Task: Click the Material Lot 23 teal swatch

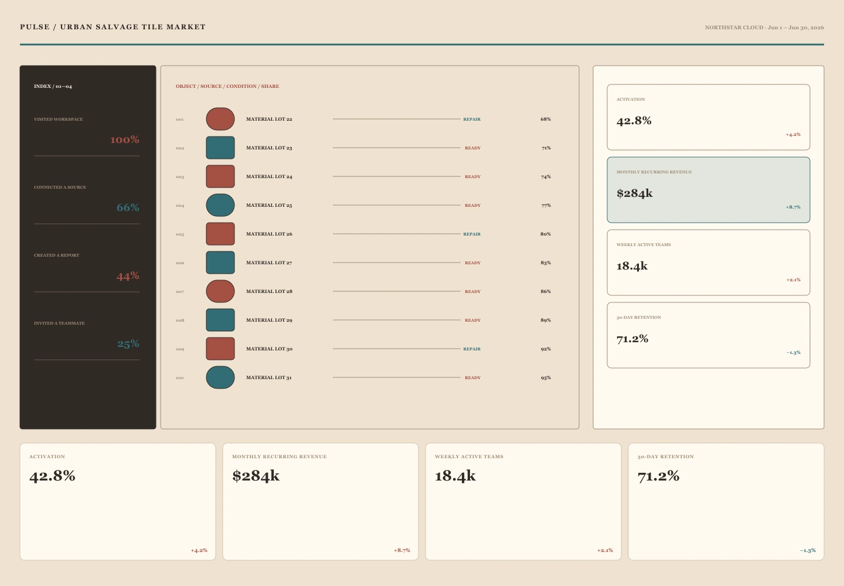Action: pyautogui.click(x=220, y=148)
